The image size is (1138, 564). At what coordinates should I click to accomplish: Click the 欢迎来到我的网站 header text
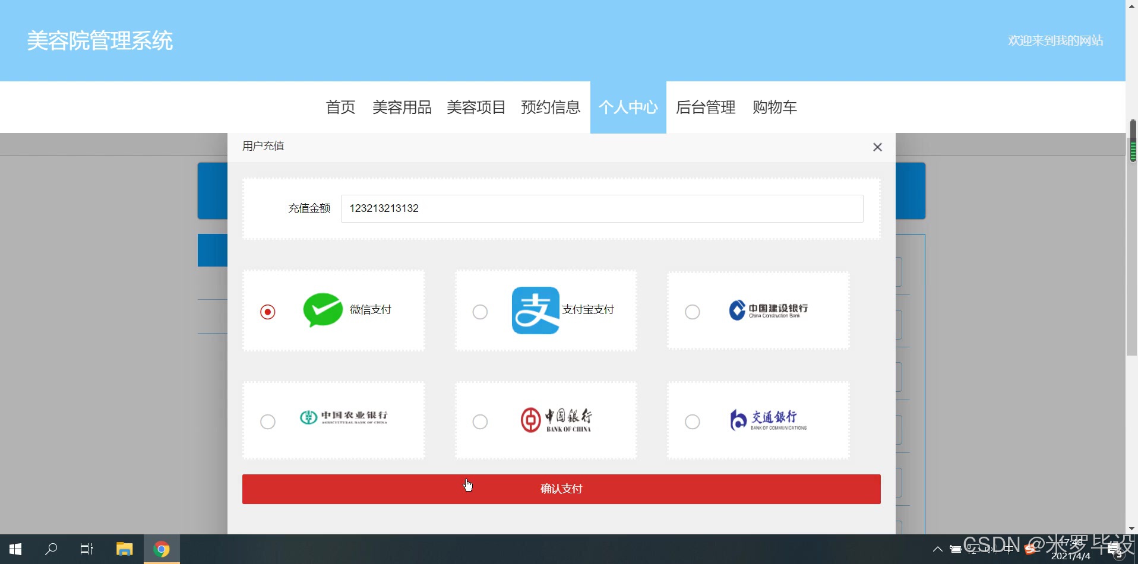[x=1055, y=40]
